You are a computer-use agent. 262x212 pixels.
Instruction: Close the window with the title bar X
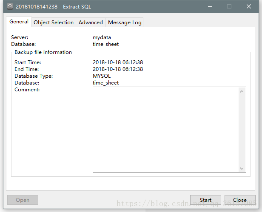tap(249, 7)
